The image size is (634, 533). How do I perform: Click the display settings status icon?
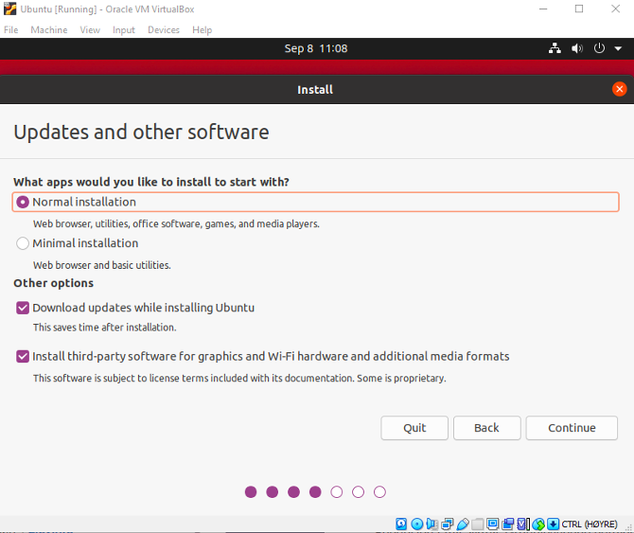tap(492, 524)
